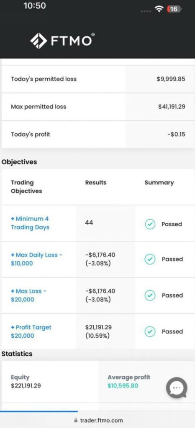Click the Max Daily Loss passed checkmark

(x=150, y=259)
